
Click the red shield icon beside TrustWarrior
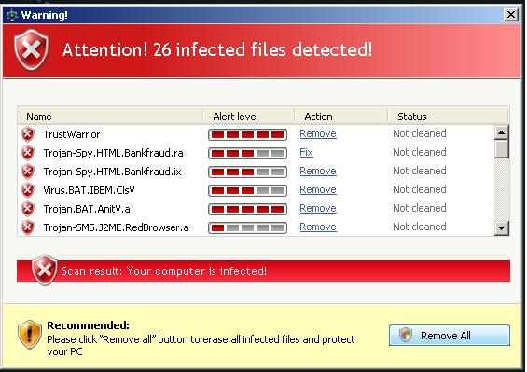28,134
